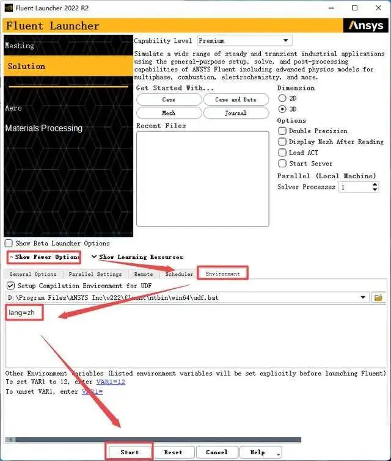Click the Reset button
This screenshot has height=461, width=391.
tap(174, 452)
